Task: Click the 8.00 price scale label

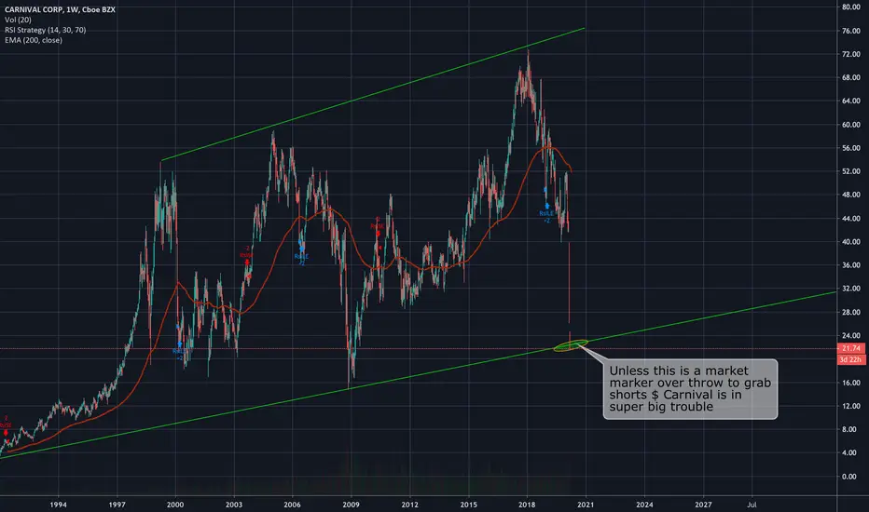Action: click(x=851, y=429)
